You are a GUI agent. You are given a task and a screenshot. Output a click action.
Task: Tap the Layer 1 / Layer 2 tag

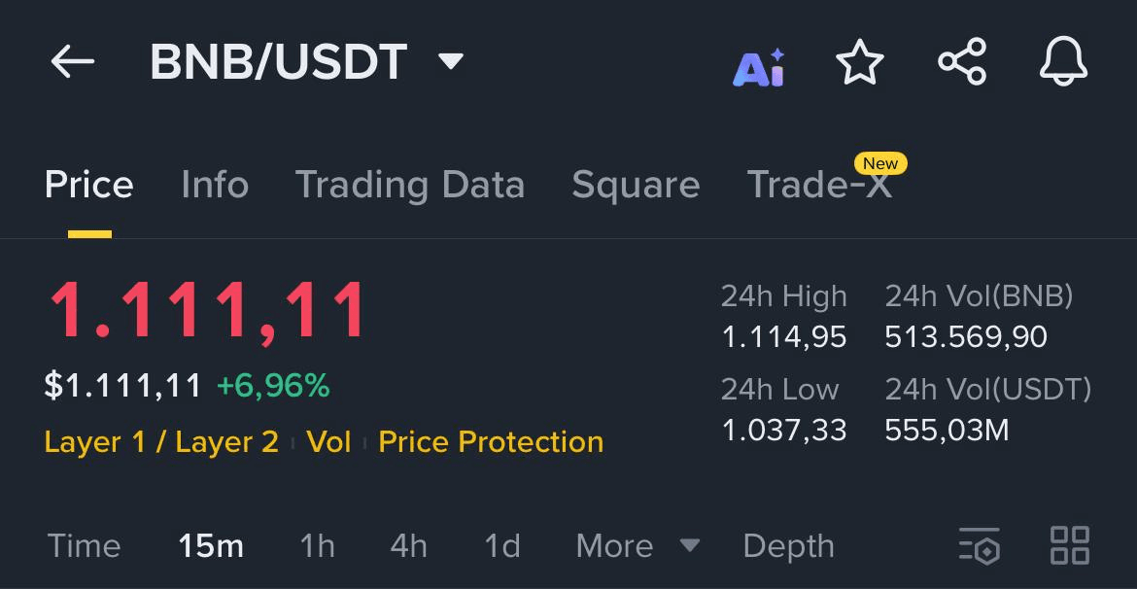(161, 442)
